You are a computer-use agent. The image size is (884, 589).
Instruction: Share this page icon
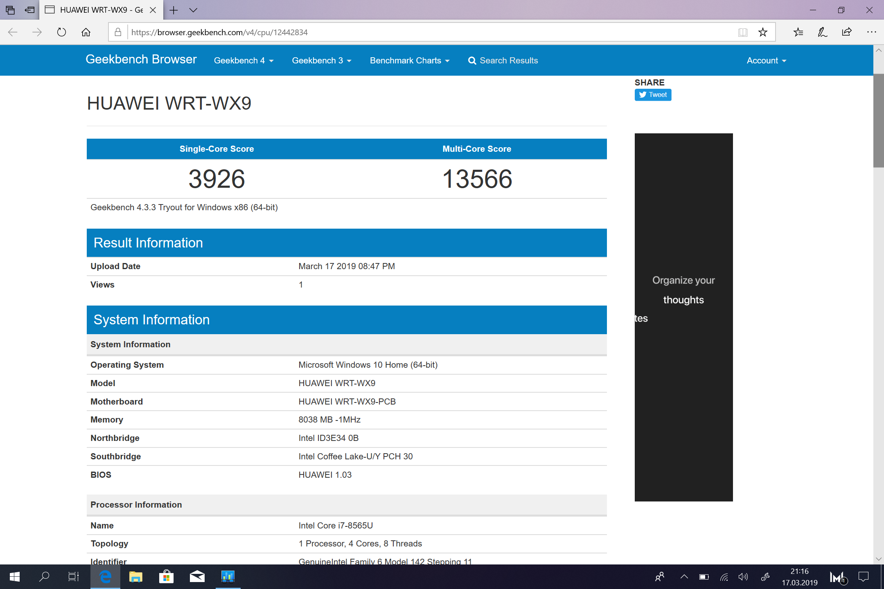coord(847,32)
